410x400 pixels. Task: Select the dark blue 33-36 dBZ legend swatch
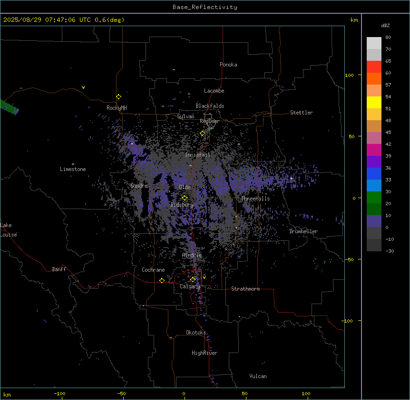click(374, 173)
